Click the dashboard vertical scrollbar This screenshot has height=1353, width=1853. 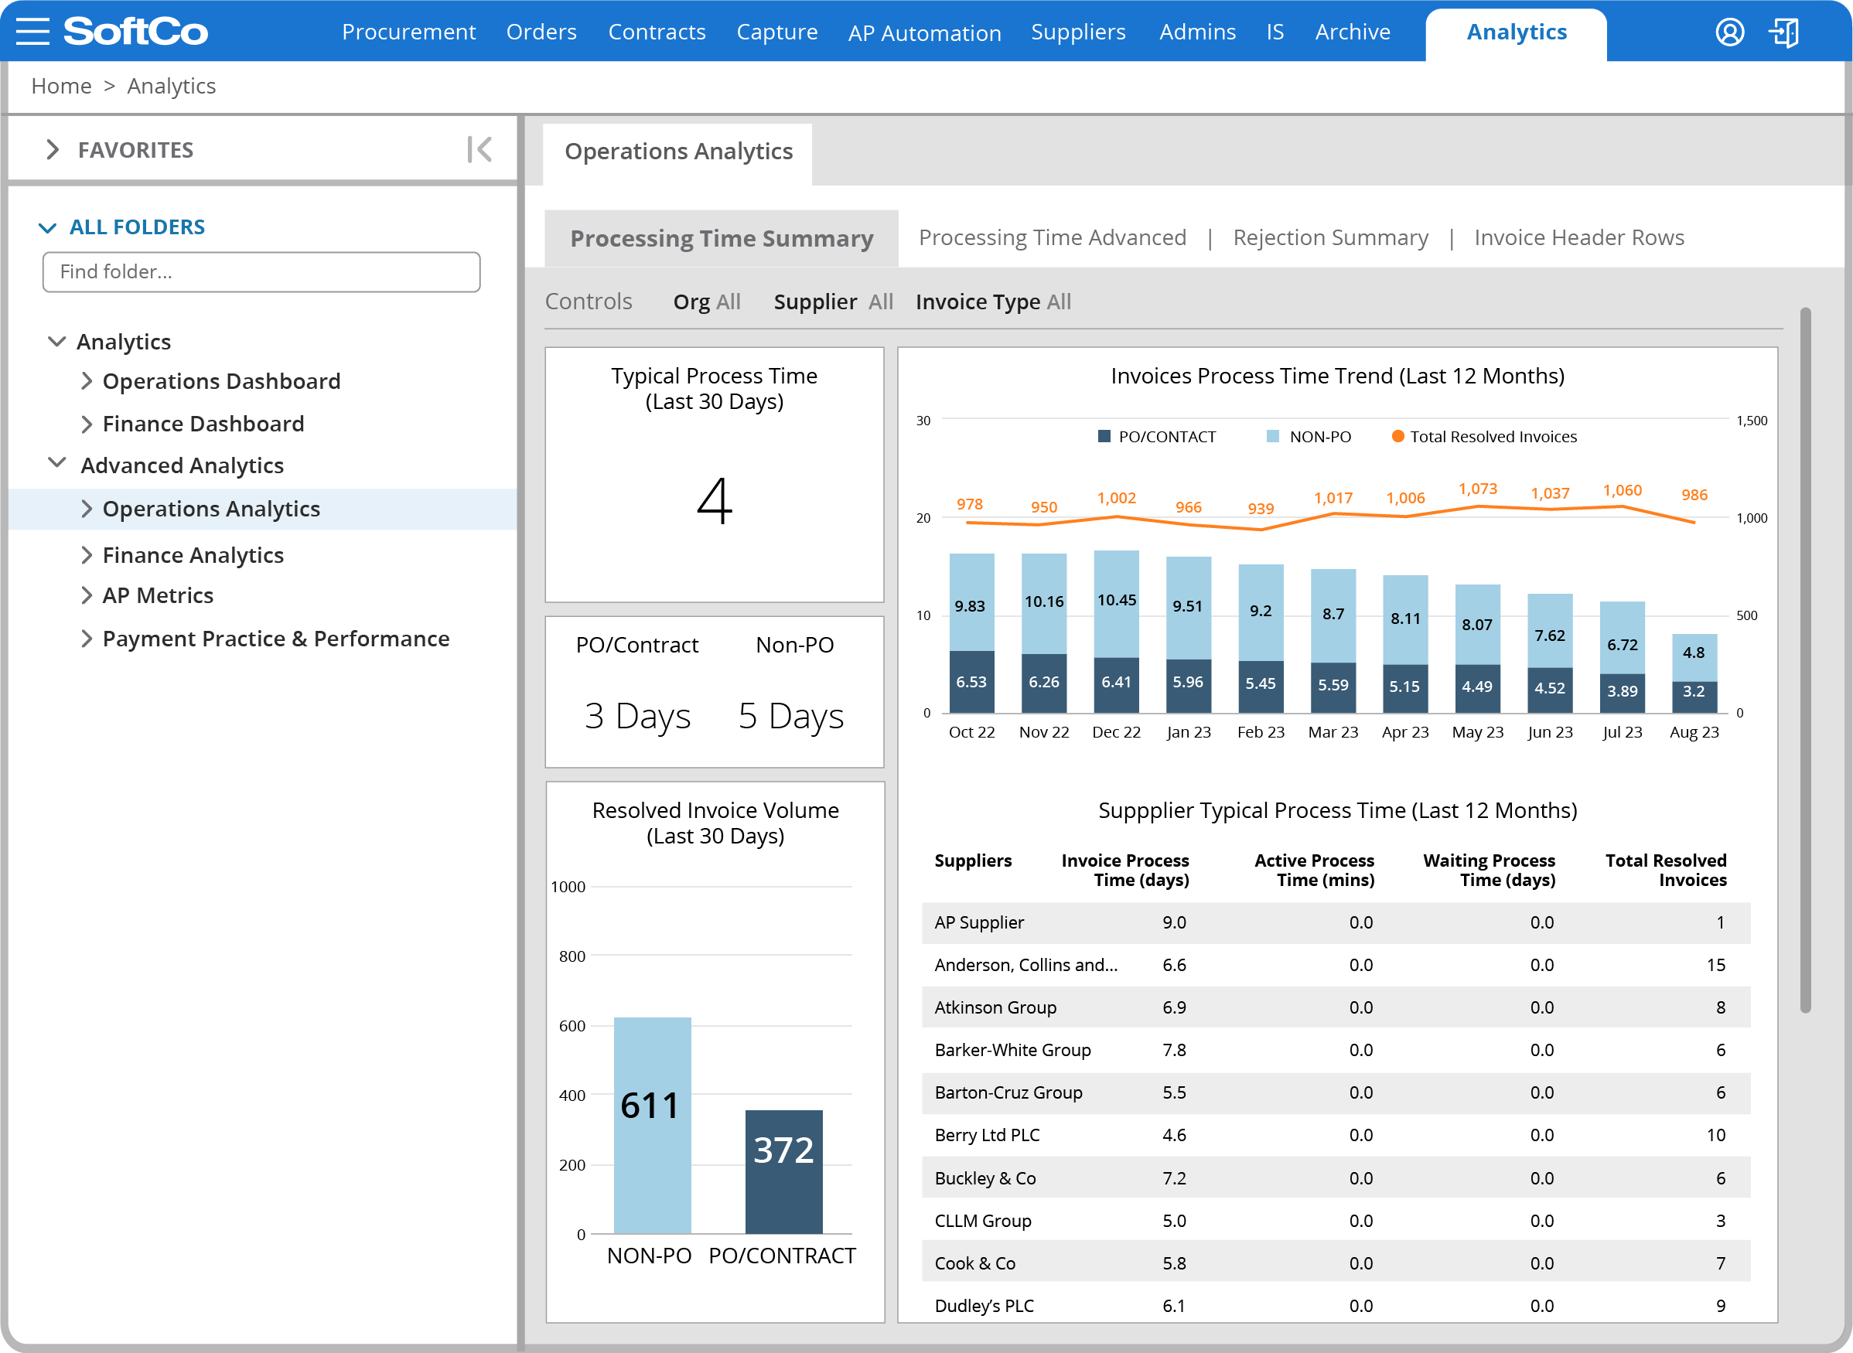click(x=1805, y=660)
